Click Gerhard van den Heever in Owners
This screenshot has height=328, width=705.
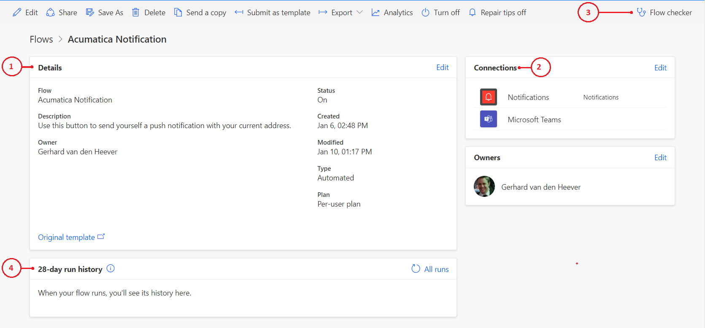[541, 187]
